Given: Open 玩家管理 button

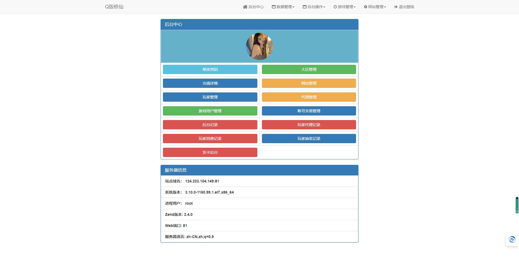Looking at the screenshot, I should pyautogui.click(x=210, y=97).
